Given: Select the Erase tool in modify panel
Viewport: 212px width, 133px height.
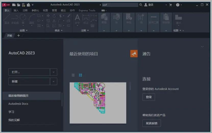Looking at the screenshot, I should (69, 16).
